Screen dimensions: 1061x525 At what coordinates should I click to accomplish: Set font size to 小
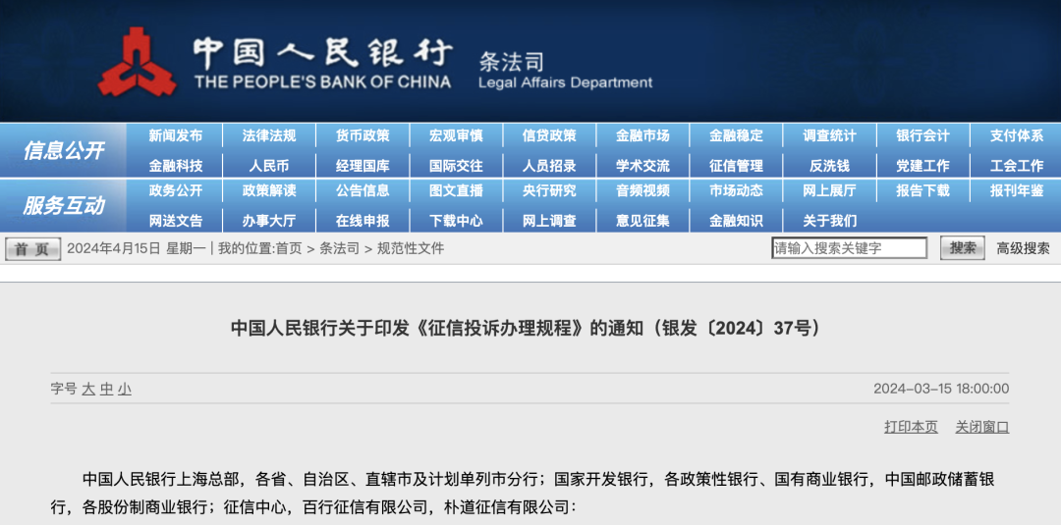click(125, 390)
